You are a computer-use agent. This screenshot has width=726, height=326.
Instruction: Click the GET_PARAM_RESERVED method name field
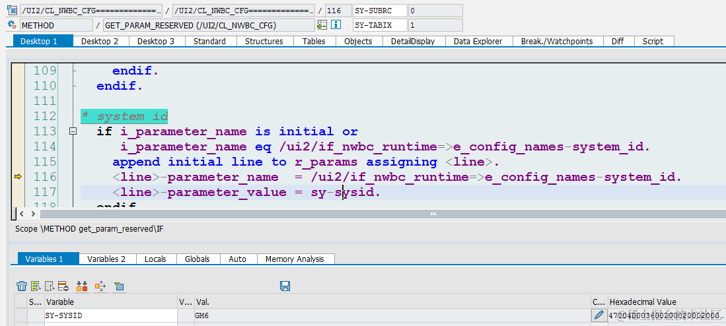point(209,25)
